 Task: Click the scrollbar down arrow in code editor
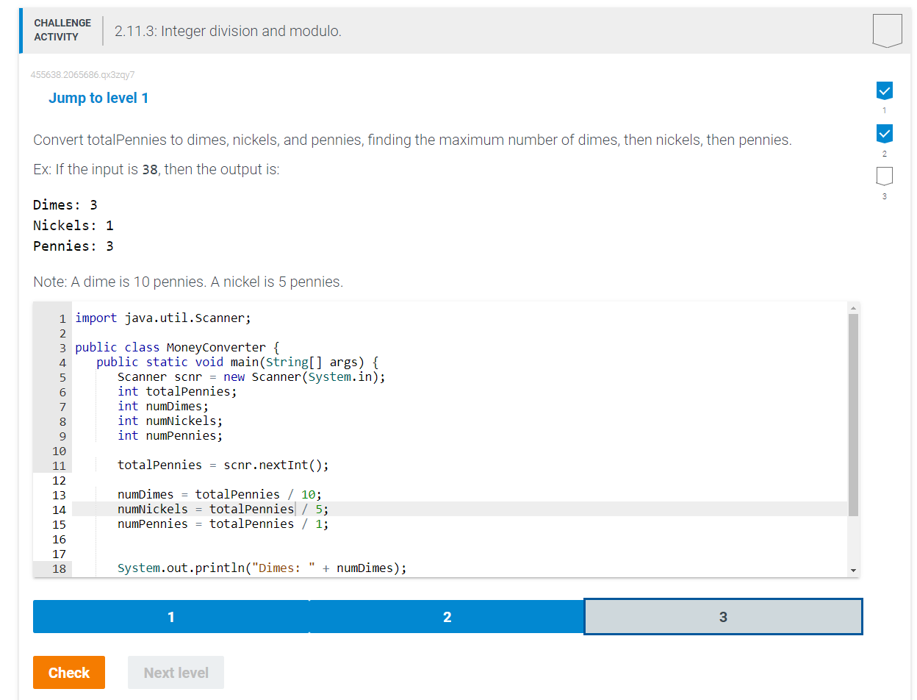(853, 569)
